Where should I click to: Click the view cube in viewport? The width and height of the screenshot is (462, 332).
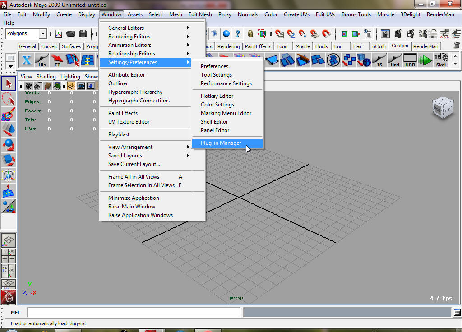click(443, 108)
